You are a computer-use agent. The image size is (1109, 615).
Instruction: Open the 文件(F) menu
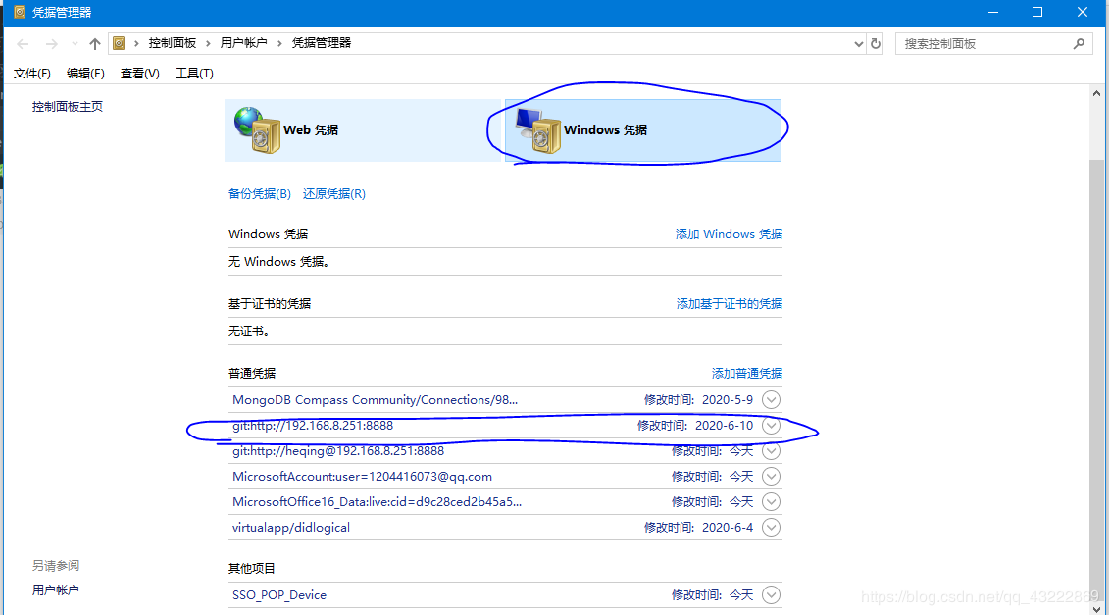31,74
